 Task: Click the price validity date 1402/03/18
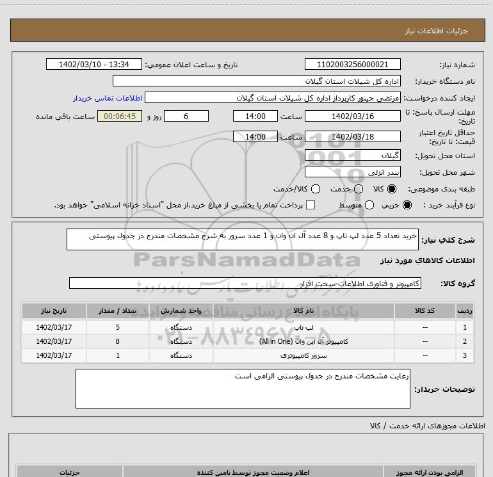[x=352, y=136]
